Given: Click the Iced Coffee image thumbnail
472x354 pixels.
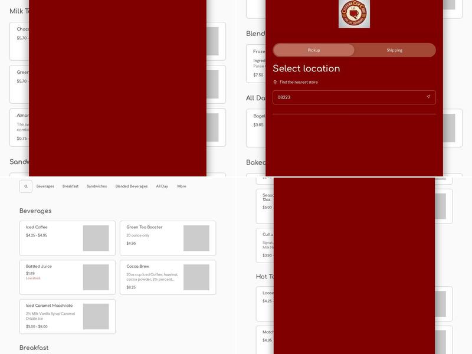Looking at the screenshot, I should tap(96, 238).
